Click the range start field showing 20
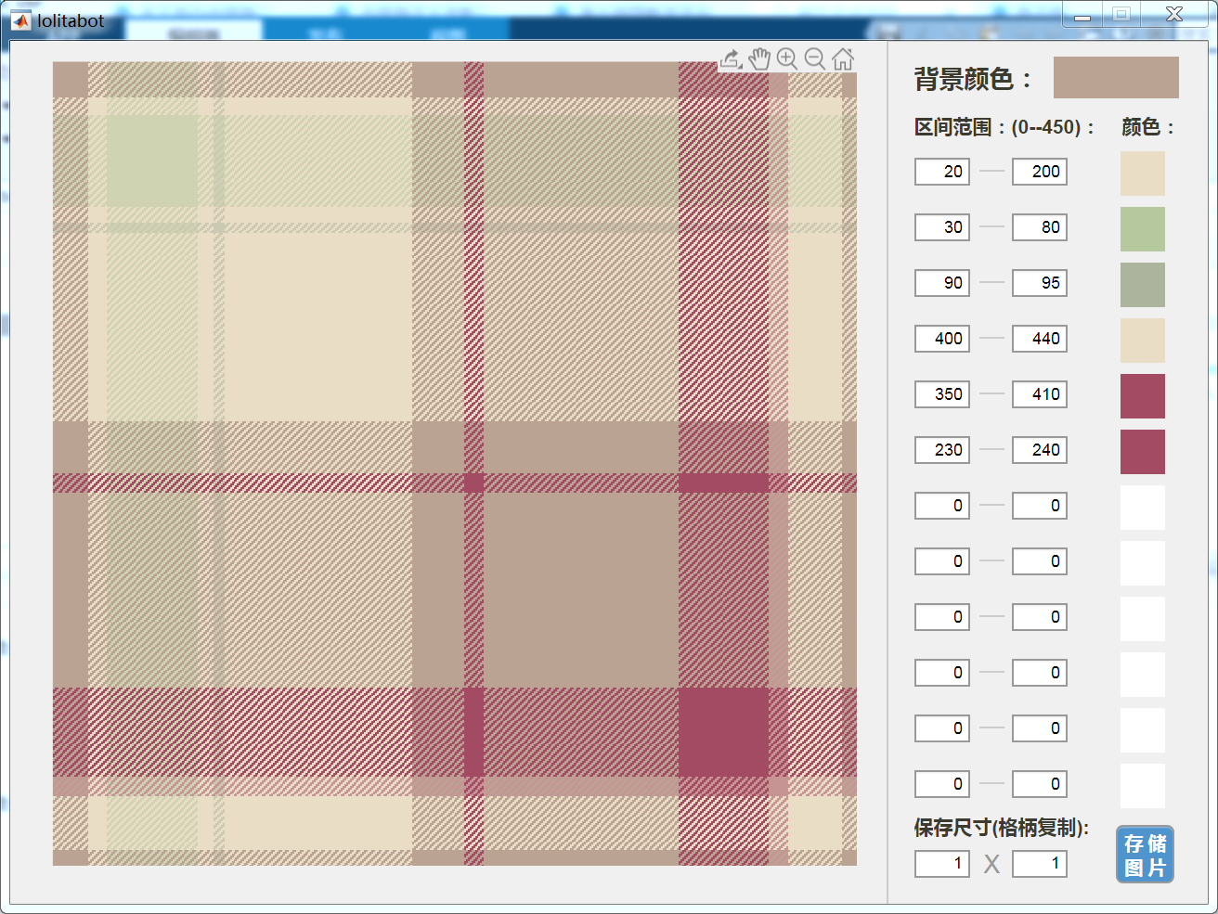1218x914 pixels. tap(942, 172)
